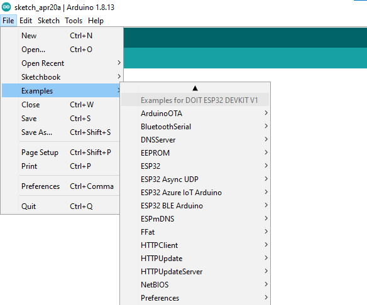Open HTTPUpdate examples submenu

pos(195,259)
